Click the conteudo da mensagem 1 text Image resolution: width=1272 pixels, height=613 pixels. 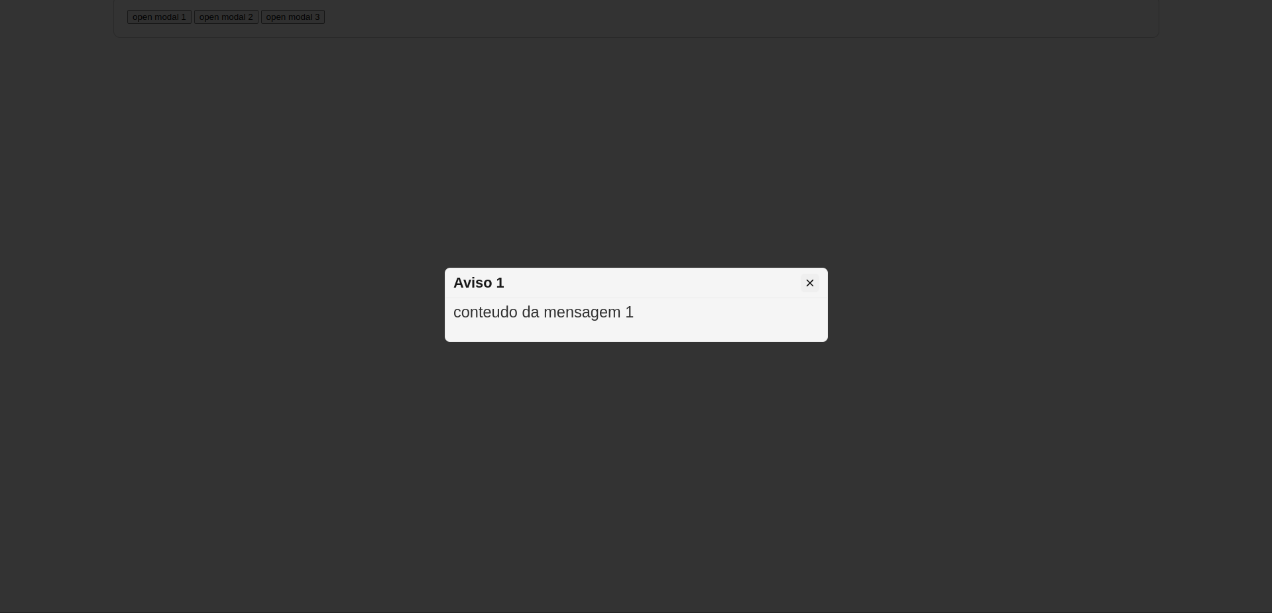[x=544, y=312]
